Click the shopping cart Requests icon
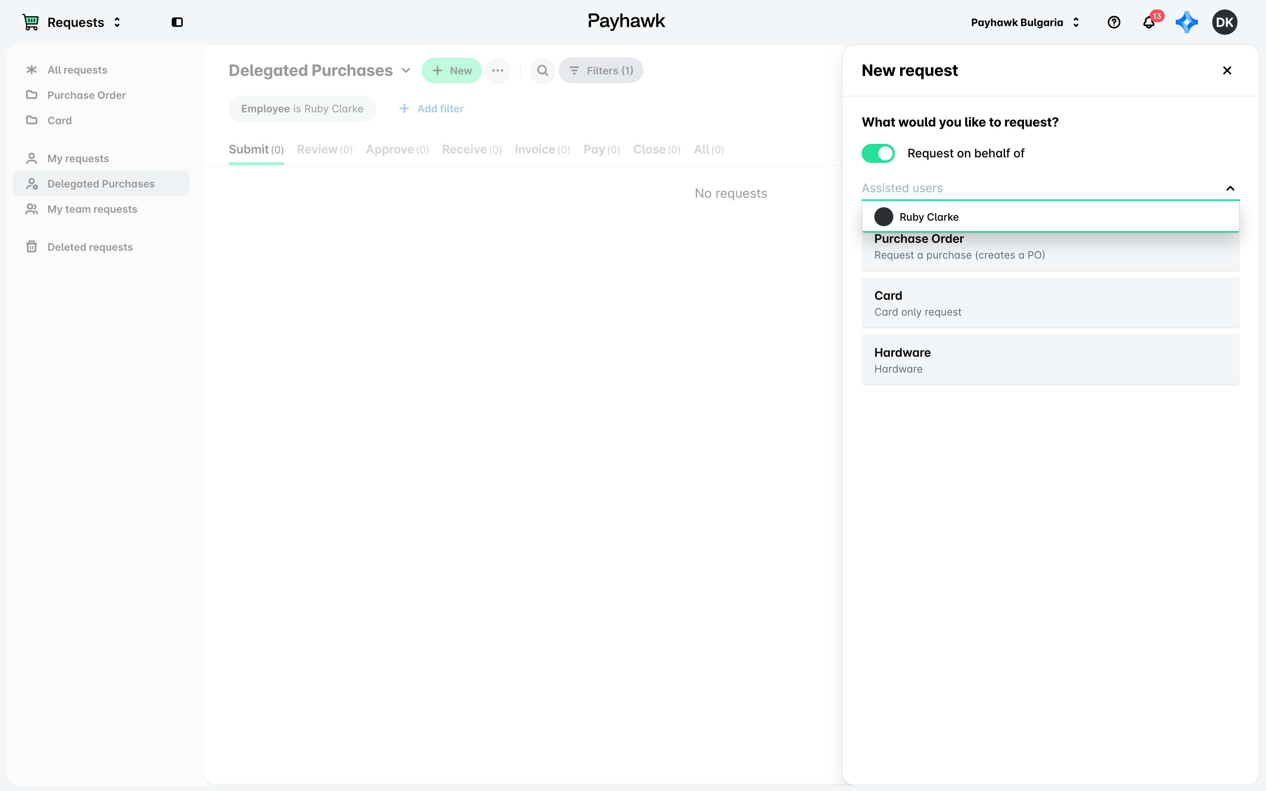1266x791 pixels. pos(31,22)
